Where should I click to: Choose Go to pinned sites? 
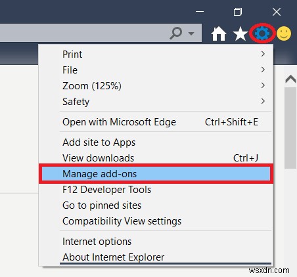[156, 205]
